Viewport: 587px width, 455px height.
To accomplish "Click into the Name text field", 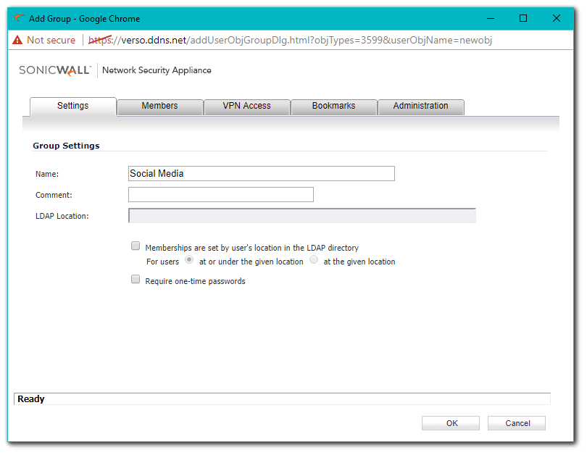I will click(261, 173).
